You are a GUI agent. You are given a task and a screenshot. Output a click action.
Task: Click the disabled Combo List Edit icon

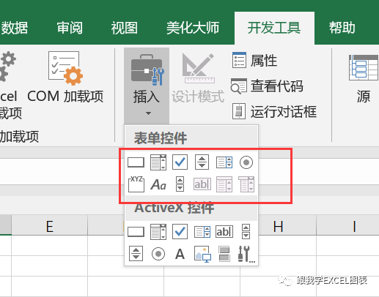click(x=224, y=184)
